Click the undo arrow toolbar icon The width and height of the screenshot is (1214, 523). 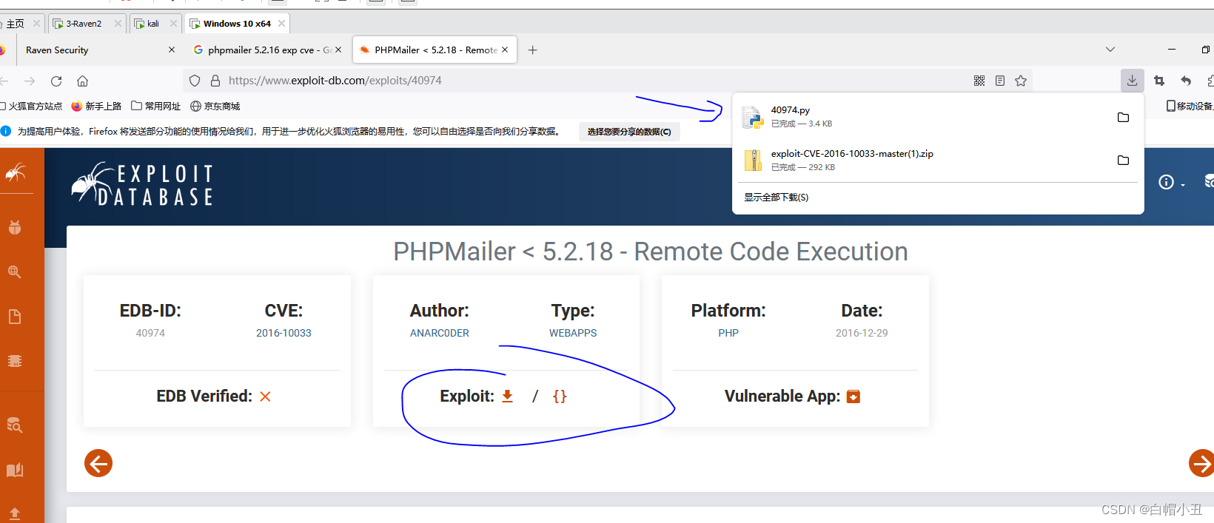pos(1186,81)
